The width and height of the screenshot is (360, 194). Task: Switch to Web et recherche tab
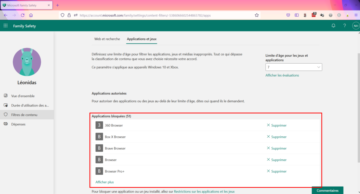(x=107, y=39)
